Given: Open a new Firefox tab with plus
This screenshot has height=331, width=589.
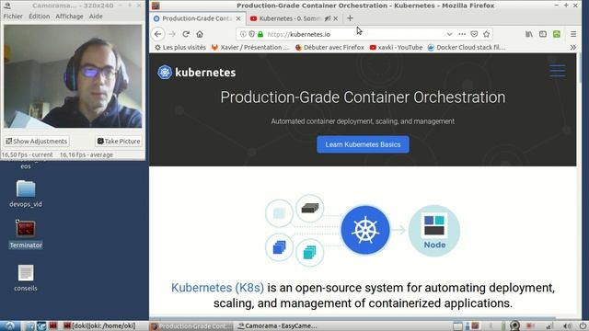Looking at the screenshot, I should (350, 18).
